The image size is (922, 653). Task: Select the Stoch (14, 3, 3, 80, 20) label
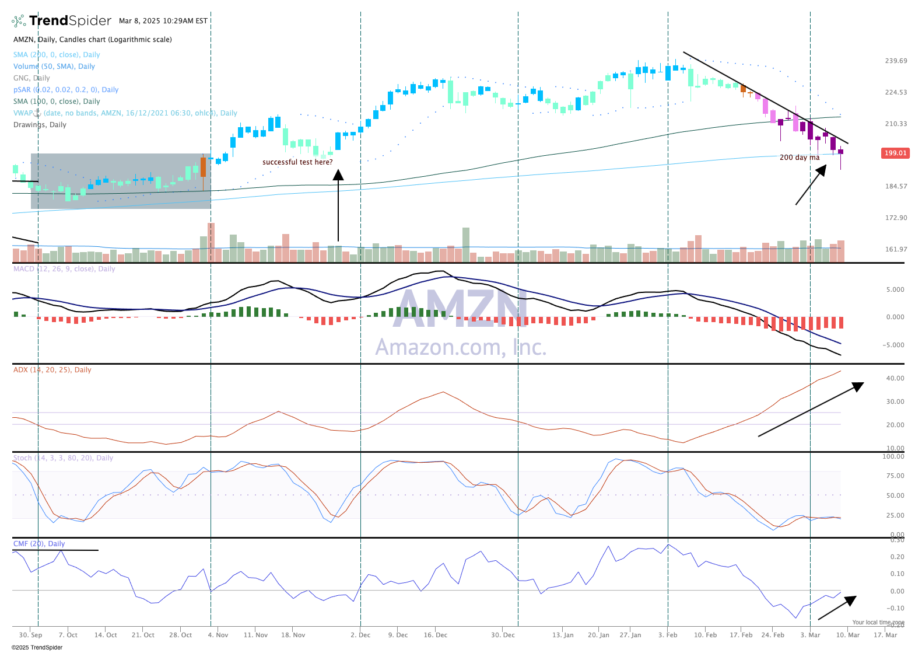pyautogui.click(x=63, y=458)
